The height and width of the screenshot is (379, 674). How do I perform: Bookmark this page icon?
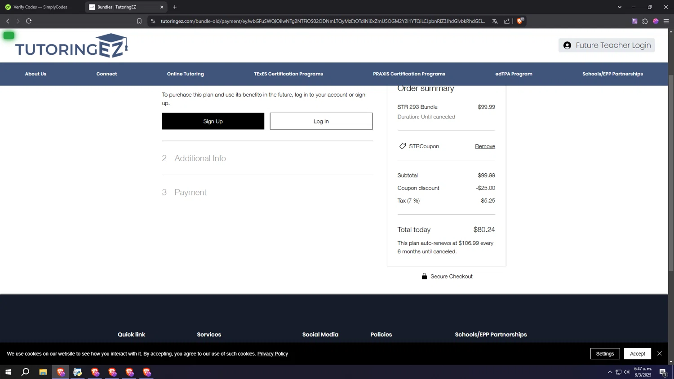[139, 21]
